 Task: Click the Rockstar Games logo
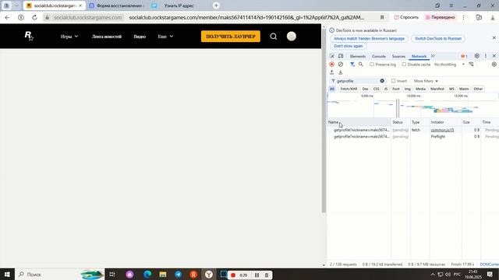tap(29, 36)
